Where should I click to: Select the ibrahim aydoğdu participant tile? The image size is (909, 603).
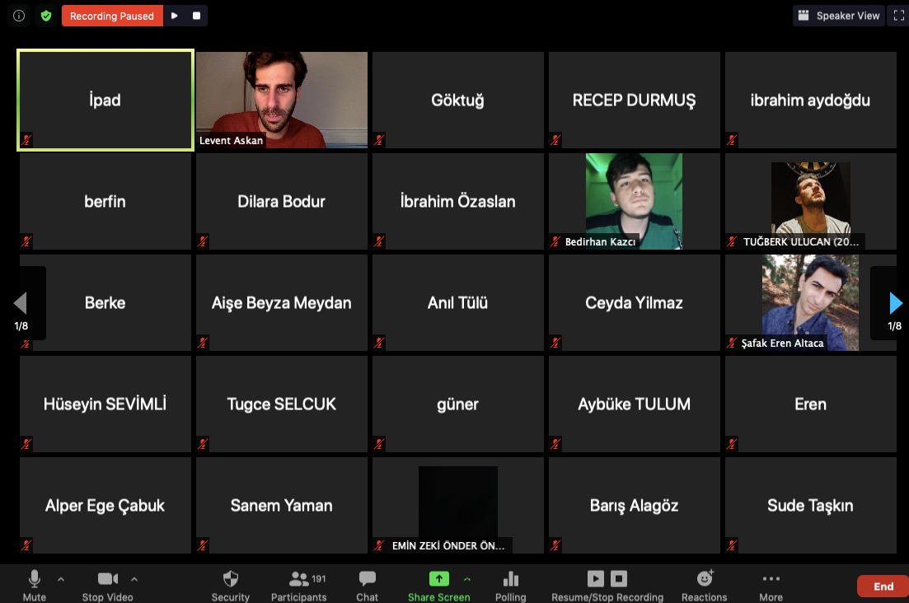(810, 100)
